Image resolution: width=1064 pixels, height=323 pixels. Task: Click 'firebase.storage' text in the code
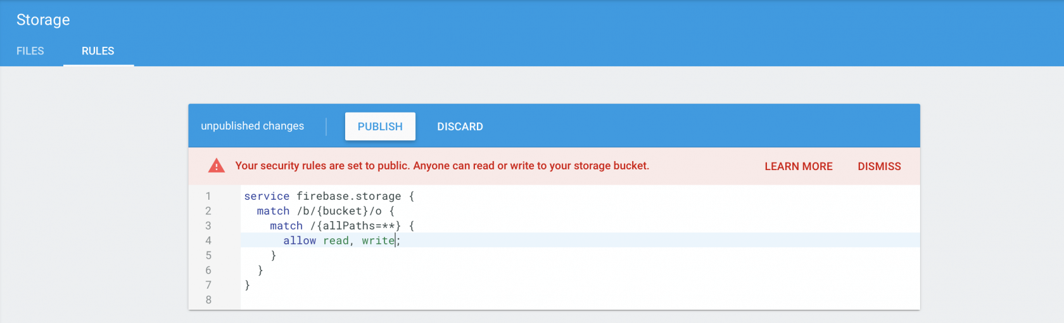[x=348, y=197]
